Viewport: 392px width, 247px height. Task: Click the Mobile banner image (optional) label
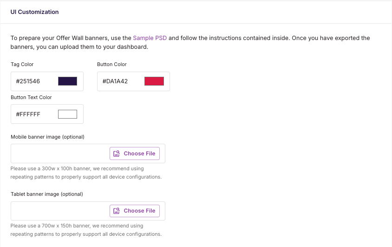point(47,137)
